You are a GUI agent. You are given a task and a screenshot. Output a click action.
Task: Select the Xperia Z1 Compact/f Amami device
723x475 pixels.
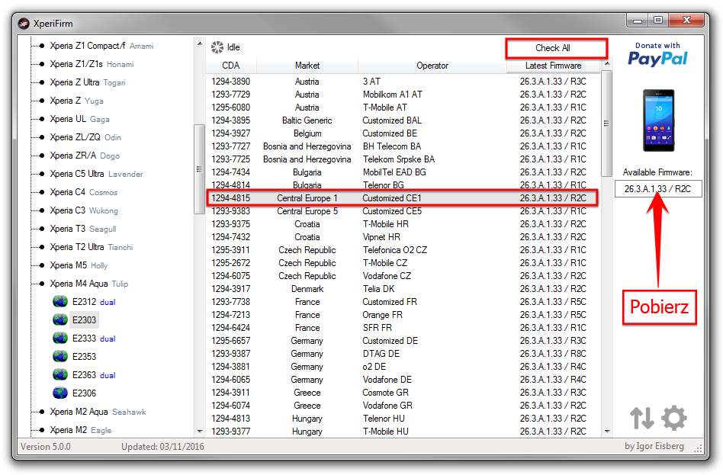coord(101,46)
